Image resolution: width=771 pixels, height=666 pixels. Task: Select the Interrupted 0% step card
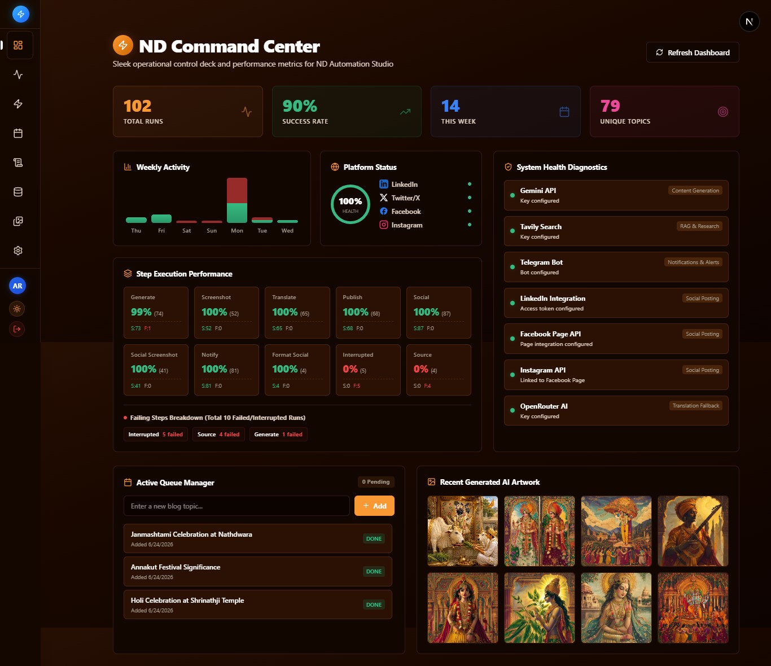click(x=368, y=370)
